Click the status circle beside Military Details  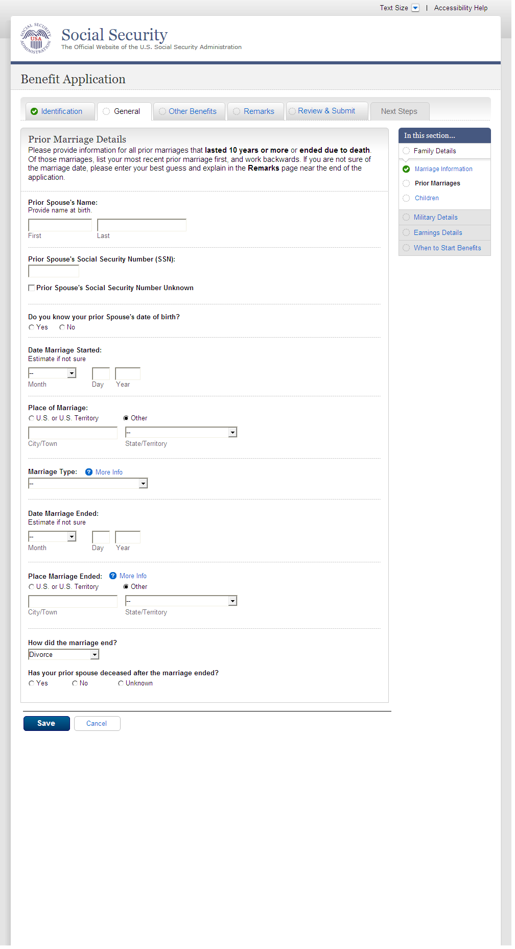point(406,217)
